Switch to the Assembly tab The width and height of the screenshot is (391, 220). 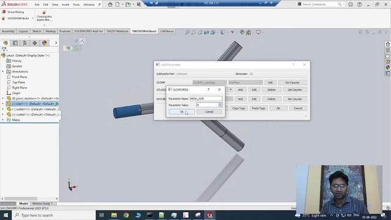[8, 31]
